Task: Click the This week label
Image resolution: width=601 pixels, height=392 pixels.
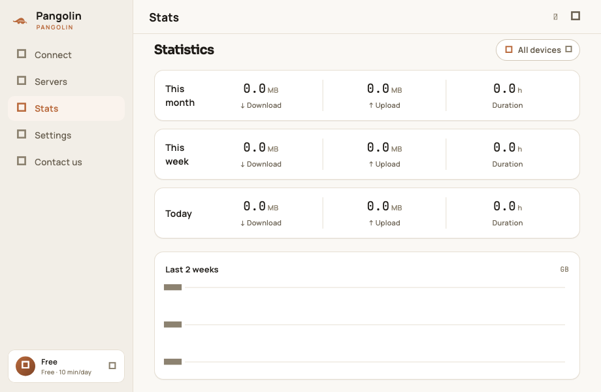Action: click(x=177, y=154)
